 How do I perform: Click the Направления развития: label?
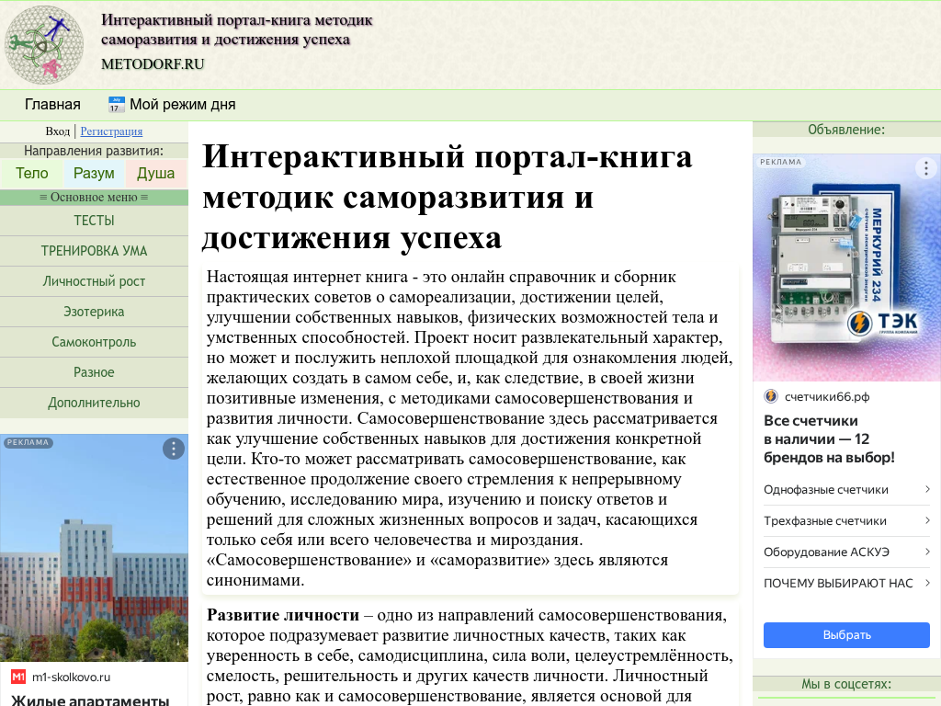[x=94, y=151]
